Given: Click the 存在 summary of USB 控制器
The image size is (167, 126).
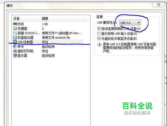Looking at the screenshot, I should click(x=45, y=42).
